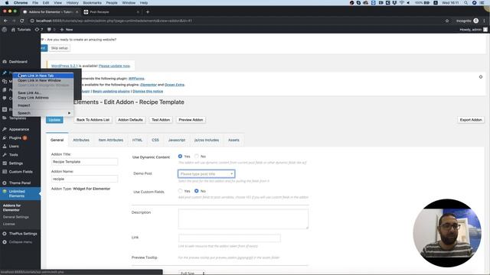
Task: Open General Settings submenu link
Action: (x=15, y=217)
